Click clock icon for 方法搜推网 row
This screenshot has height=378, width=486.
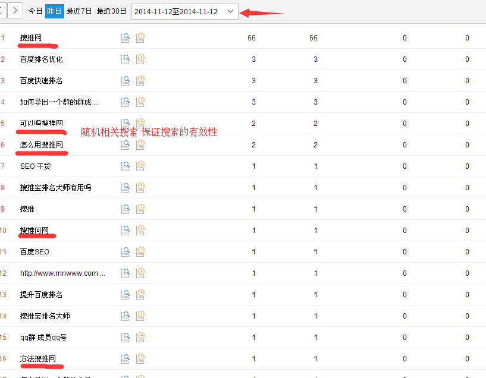click(140, 358)
